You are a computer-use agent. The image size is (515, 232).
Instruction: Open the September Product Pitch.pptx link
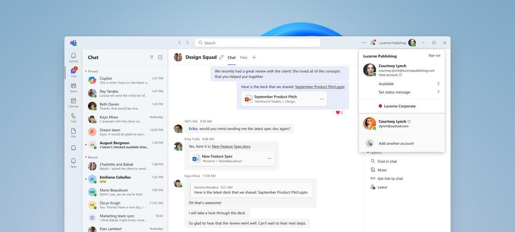click(320, 87)
